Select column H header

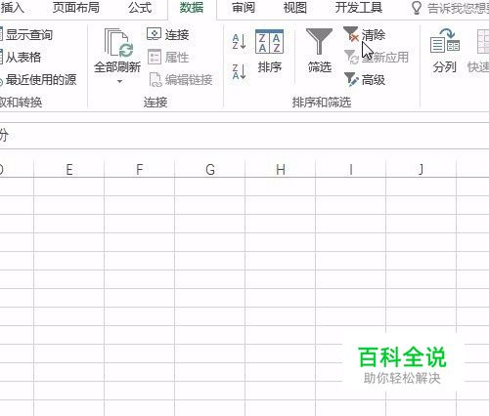[x=281, y=170]
